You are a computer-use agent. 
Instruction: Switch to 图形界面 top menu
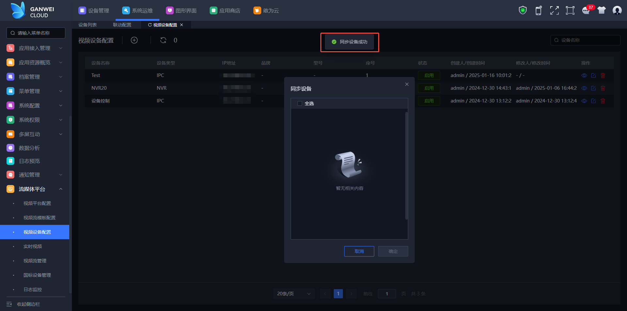tap(181, 10)
